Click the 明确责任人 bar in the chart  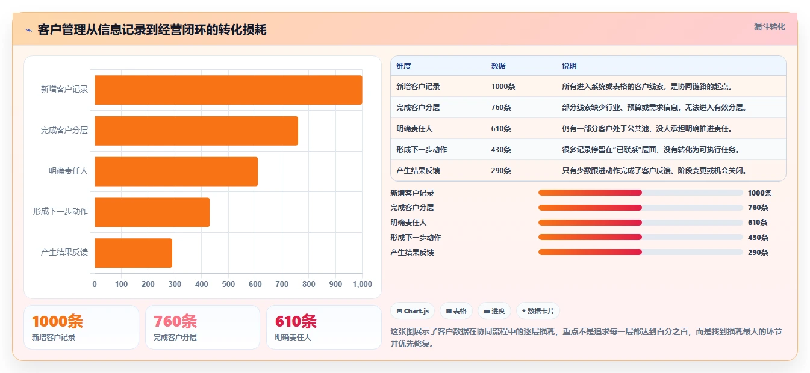[x=176, y=171]
